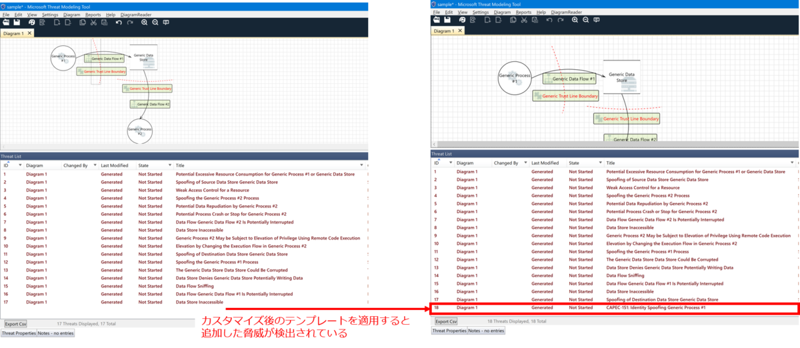Close the Diagram 1 tab in right window
This screenshot has width=800, height=348.
click(460, 31)
